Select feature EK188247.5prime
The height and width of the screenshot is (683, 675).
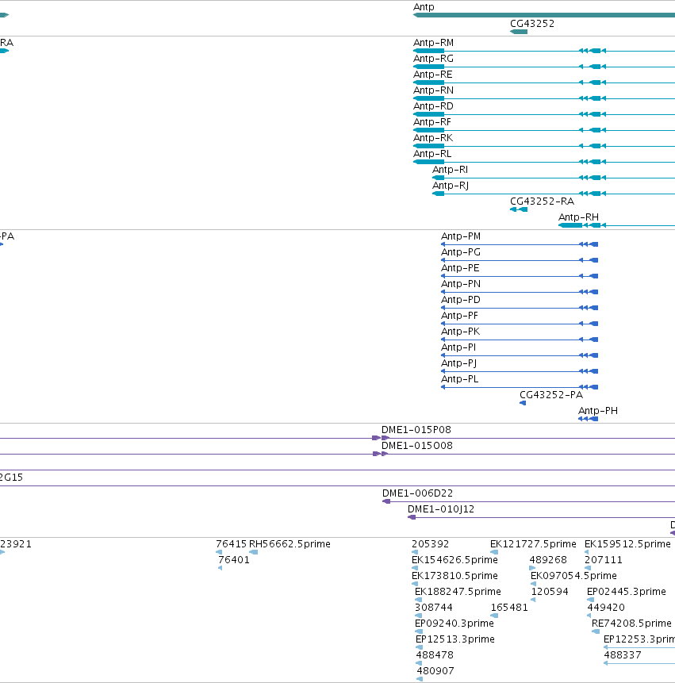pyautogui.click(x=458, y=592)
